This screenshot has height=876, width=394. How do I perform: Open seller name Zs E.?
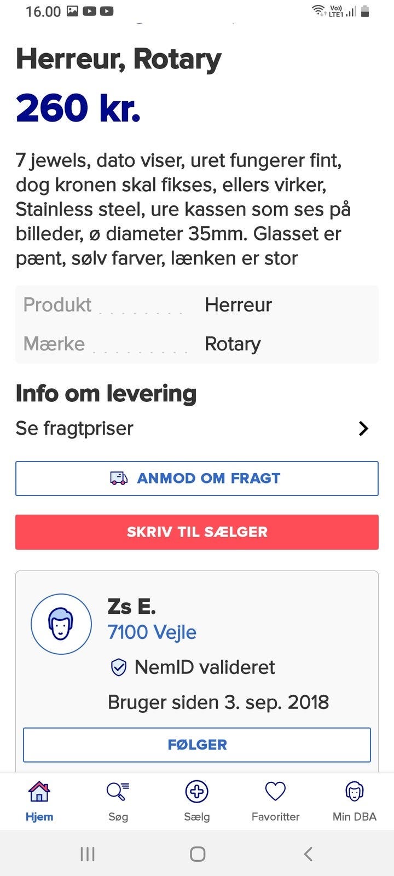[x=132, y=607]
